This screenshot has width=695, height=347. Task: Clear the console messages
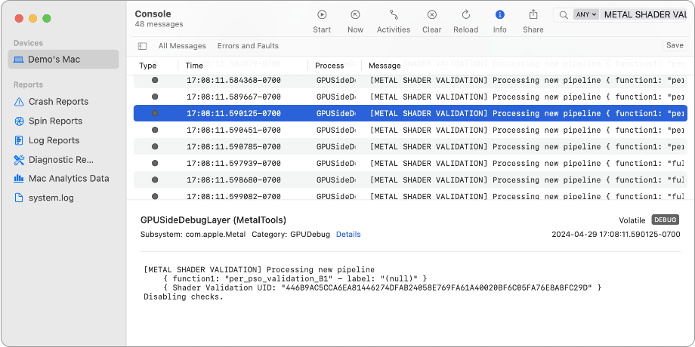[x=431, y=15]
